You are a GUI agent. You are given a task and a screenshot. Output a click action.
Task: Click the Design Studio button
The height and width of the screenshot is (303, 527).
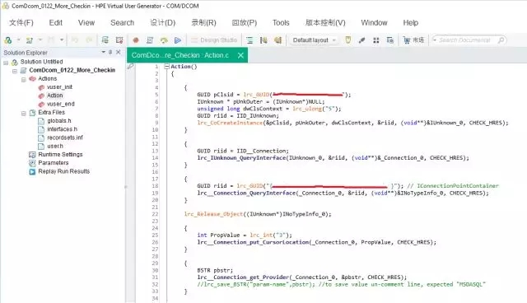[x=214, y=40]
